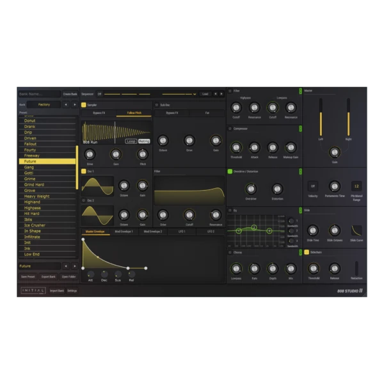Screen dimensions: 384x384
Task: Select the Grind Hard preset
Action: point(35,184)
